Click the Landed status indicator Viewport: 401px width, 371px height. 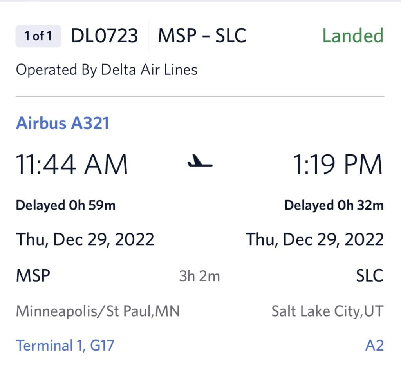click(352, 35)
